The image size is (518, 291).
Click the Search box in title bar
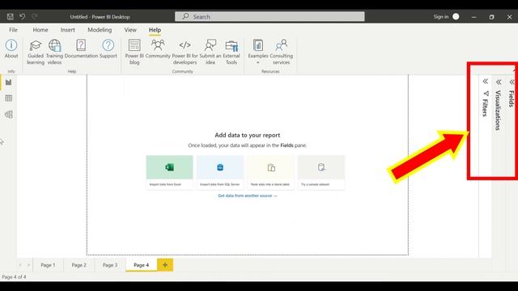point(270,16)
